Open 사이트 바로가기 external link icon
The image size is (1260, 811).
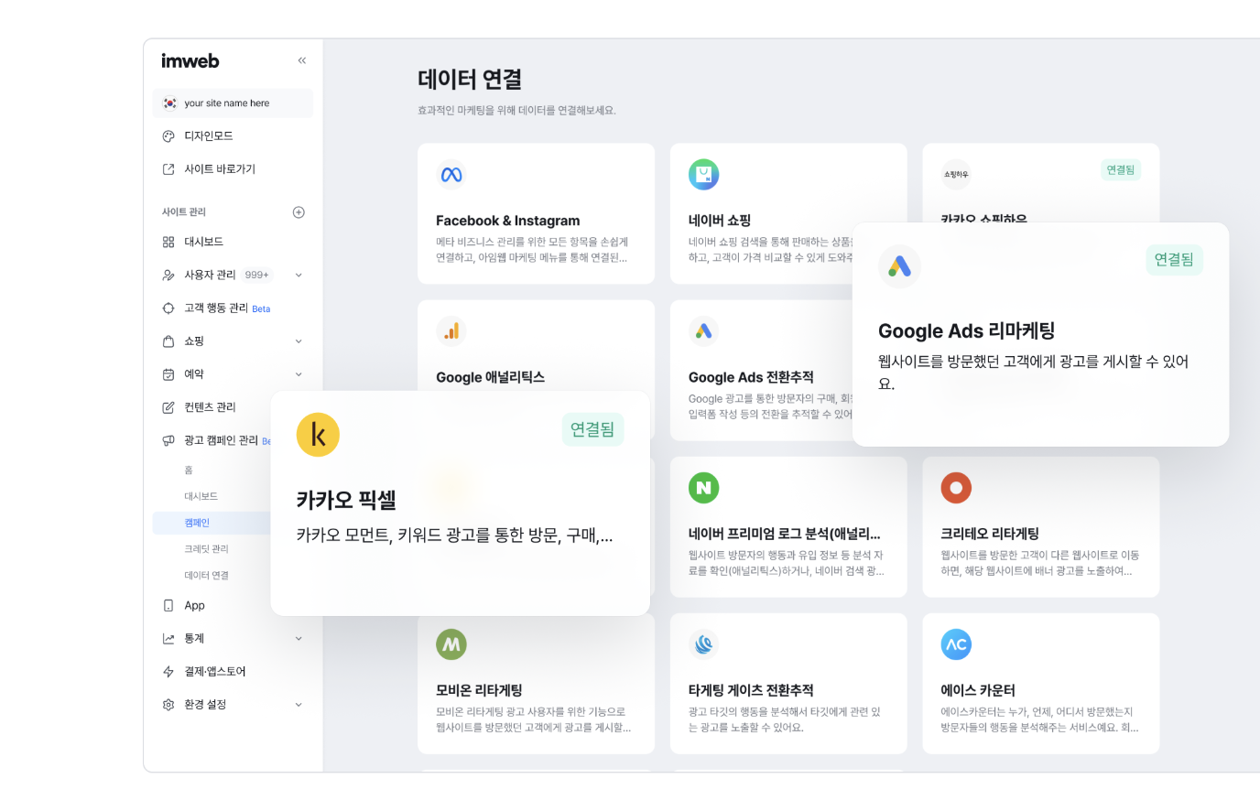[168, 169]
